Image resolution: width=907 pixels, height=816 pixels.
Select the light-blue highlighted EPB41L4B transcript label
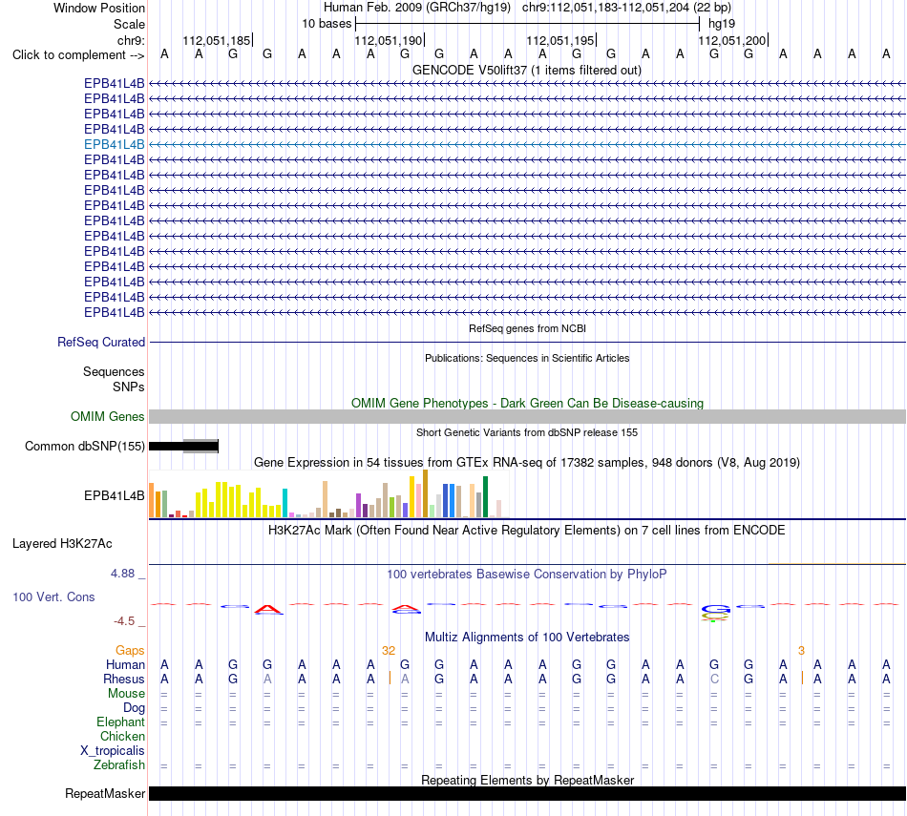coord(114,144)
